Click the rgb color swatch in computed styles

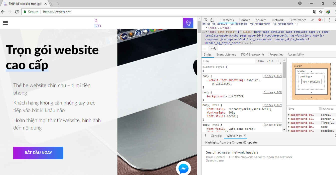point(322,123)
